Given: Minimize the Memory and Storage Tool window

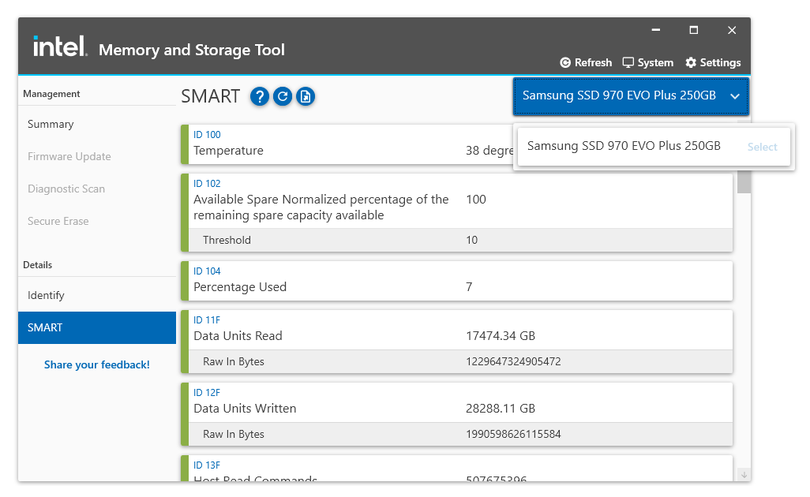Looking at the screenshot, I should pyautogui.click(x=656, y=30).
